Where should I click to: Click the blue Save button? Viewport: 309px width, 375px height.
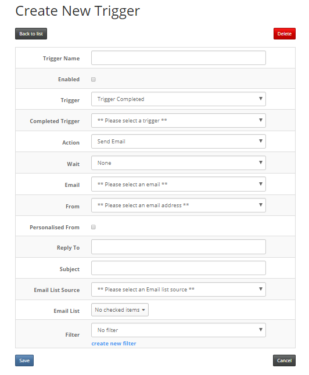[x=24, y=360]
